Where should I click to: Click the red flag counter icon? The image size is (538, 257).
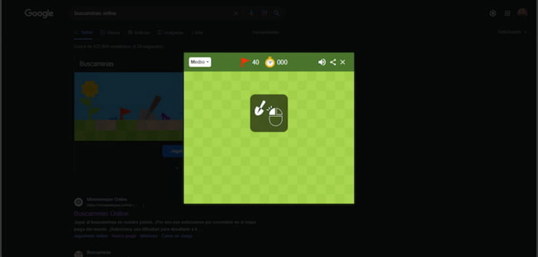pyautogui.click(x=245, y=62)
